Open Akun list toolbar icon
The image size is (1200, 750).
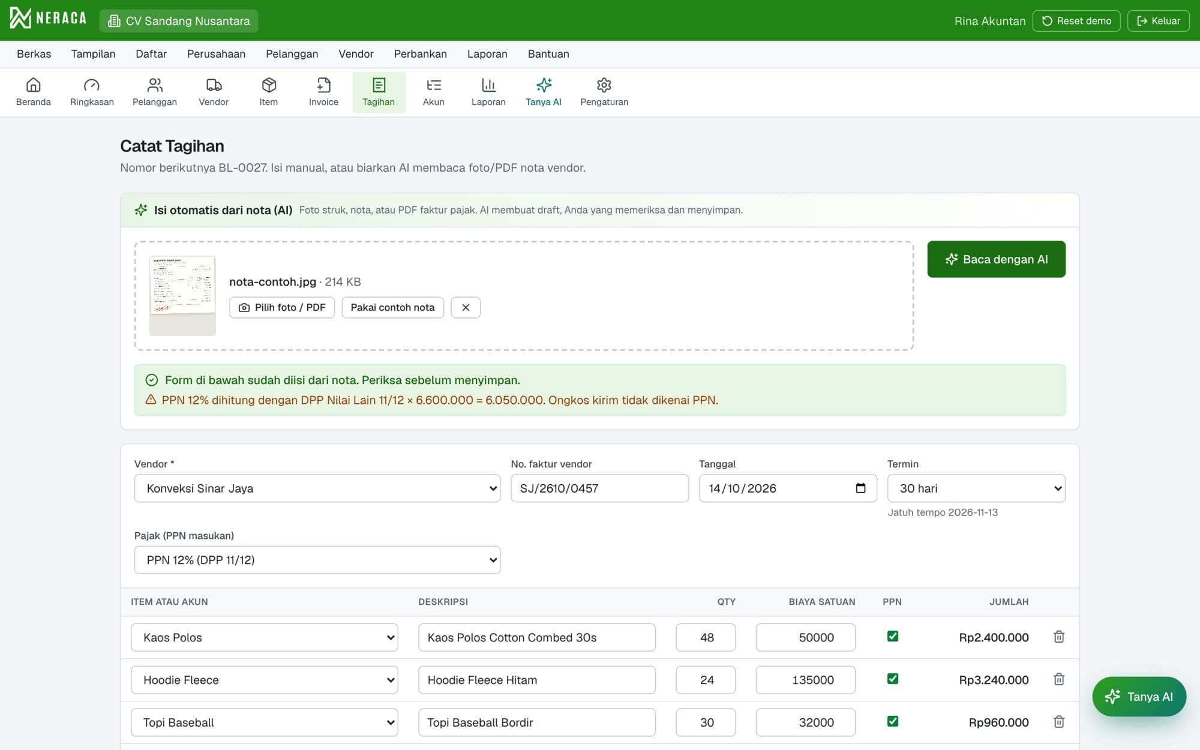(433, 92)
